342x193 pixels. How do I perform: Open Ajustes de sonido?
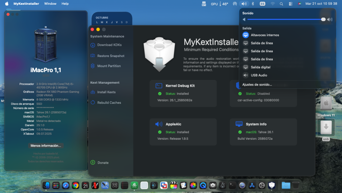[x=257, y=84]
